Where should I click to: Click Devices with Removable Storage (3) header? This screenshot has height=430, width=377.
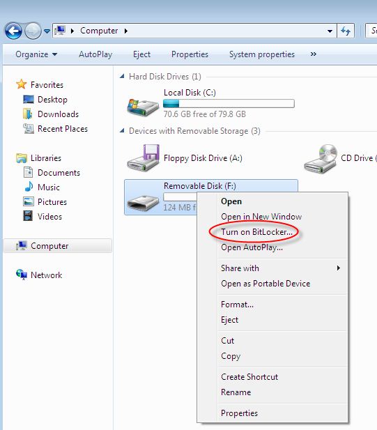[194, 131]
